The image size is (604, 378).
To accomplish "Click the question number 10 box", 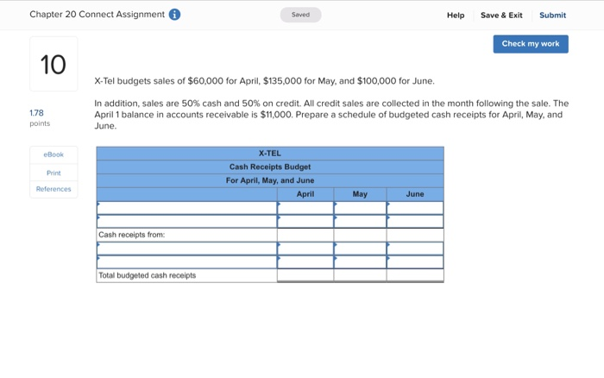I will (x=53, y=64).
